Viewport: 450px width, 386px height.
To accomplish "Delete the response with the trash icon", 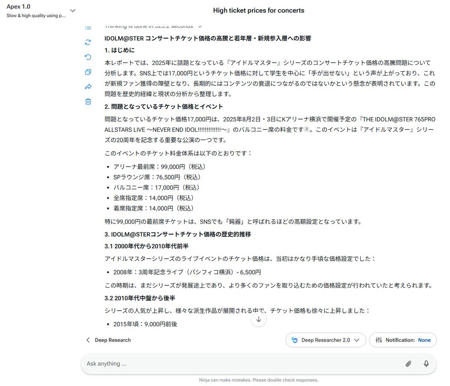I will [88, 101].
